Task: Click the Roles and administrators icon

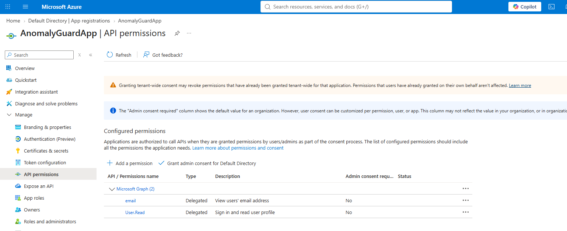Action: pyautogui.click(x=18, y=221)
